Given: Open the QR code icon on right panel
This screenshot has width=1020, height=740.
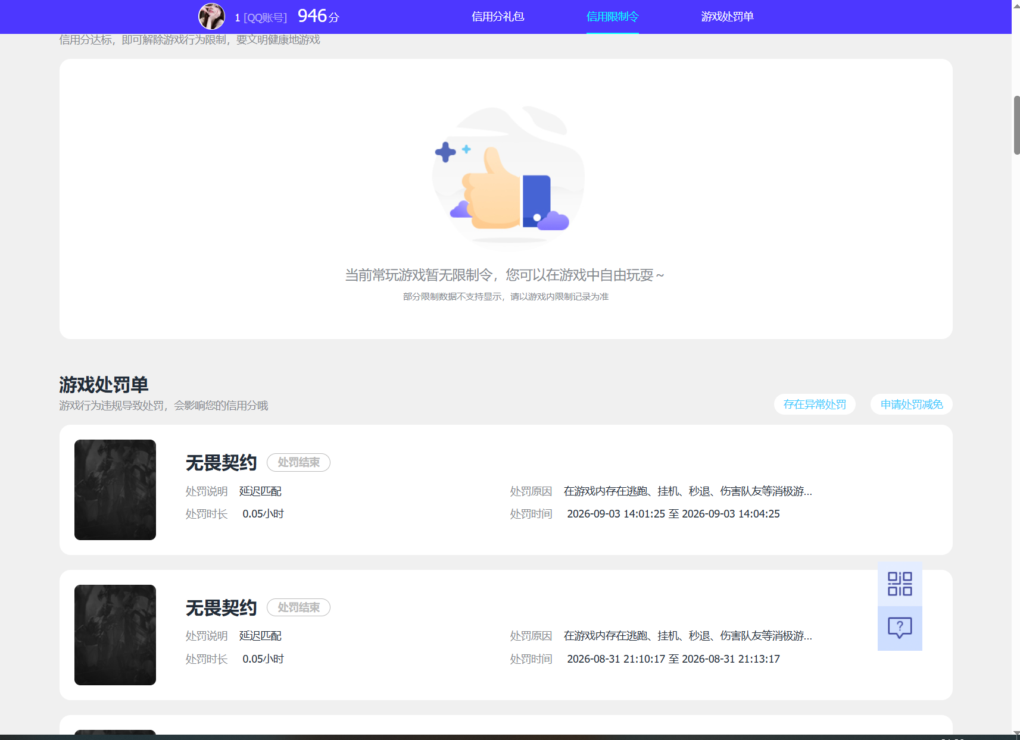Looking at the screenshot, I should tap(900, 584).
